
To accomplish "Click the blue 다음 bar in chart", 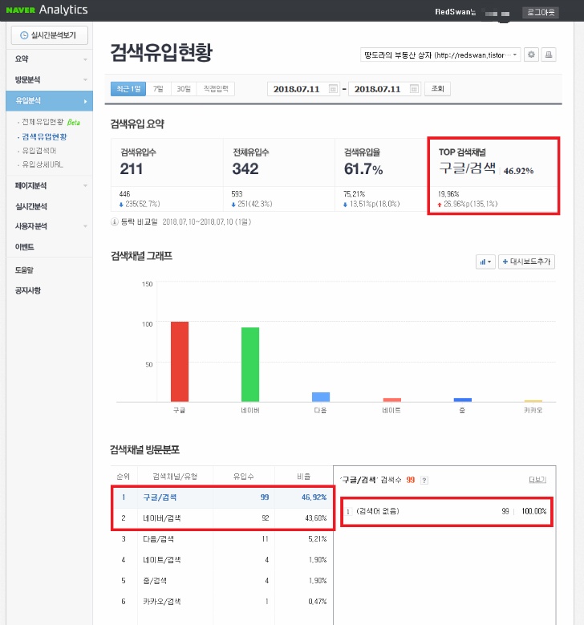I will pyautogui.click(x=321, y=397).
